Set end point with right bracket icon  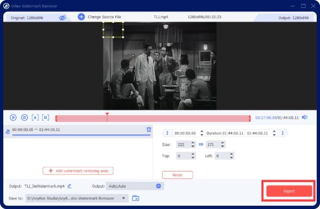point(283,133)
